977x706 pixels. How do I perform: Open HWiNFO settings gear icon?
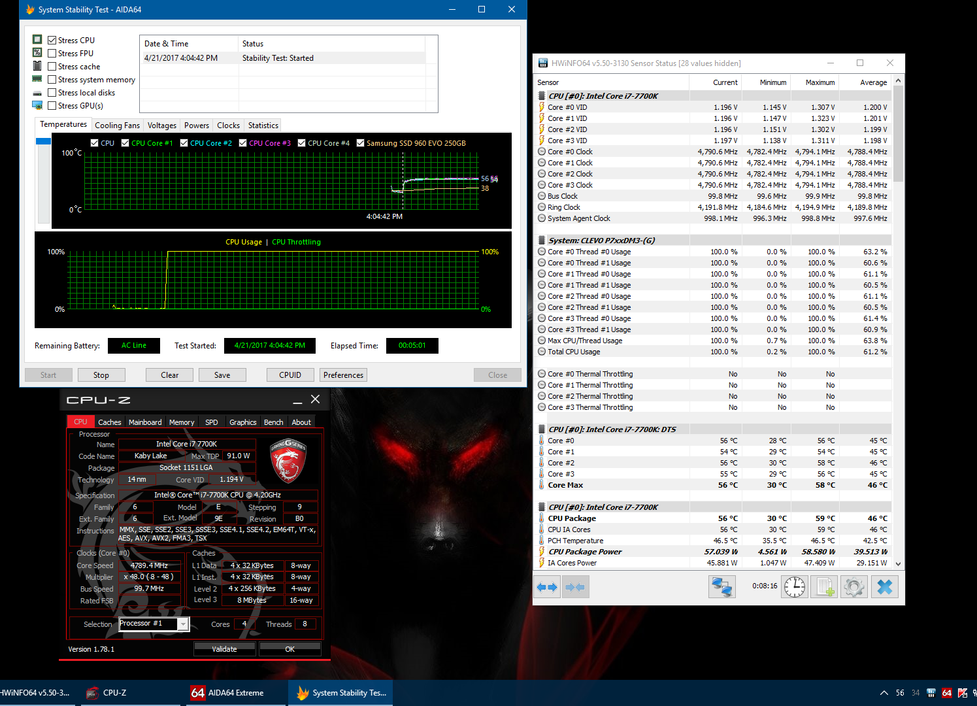(x=854, y=586)
